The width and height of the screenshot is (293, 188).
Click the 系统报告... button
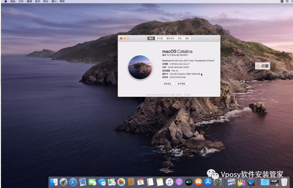click(168, 84)
